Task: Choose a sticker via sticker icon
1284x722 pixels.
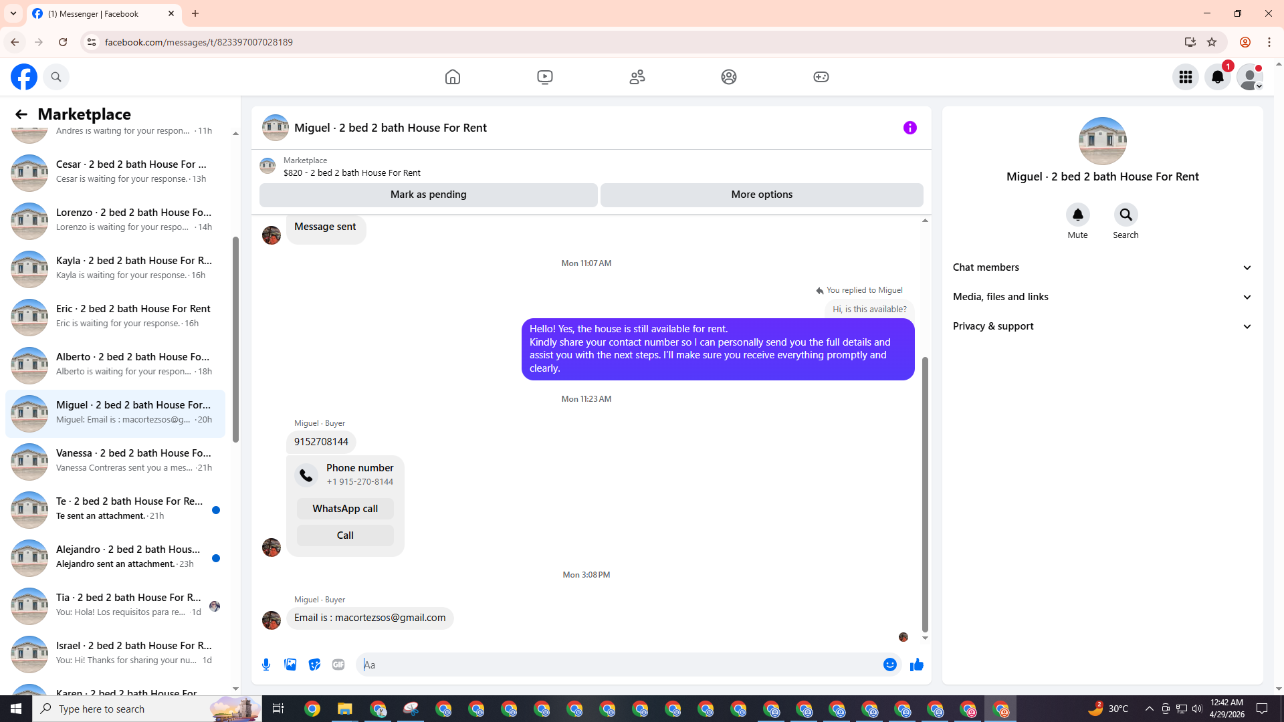Action: pos(314,665)
